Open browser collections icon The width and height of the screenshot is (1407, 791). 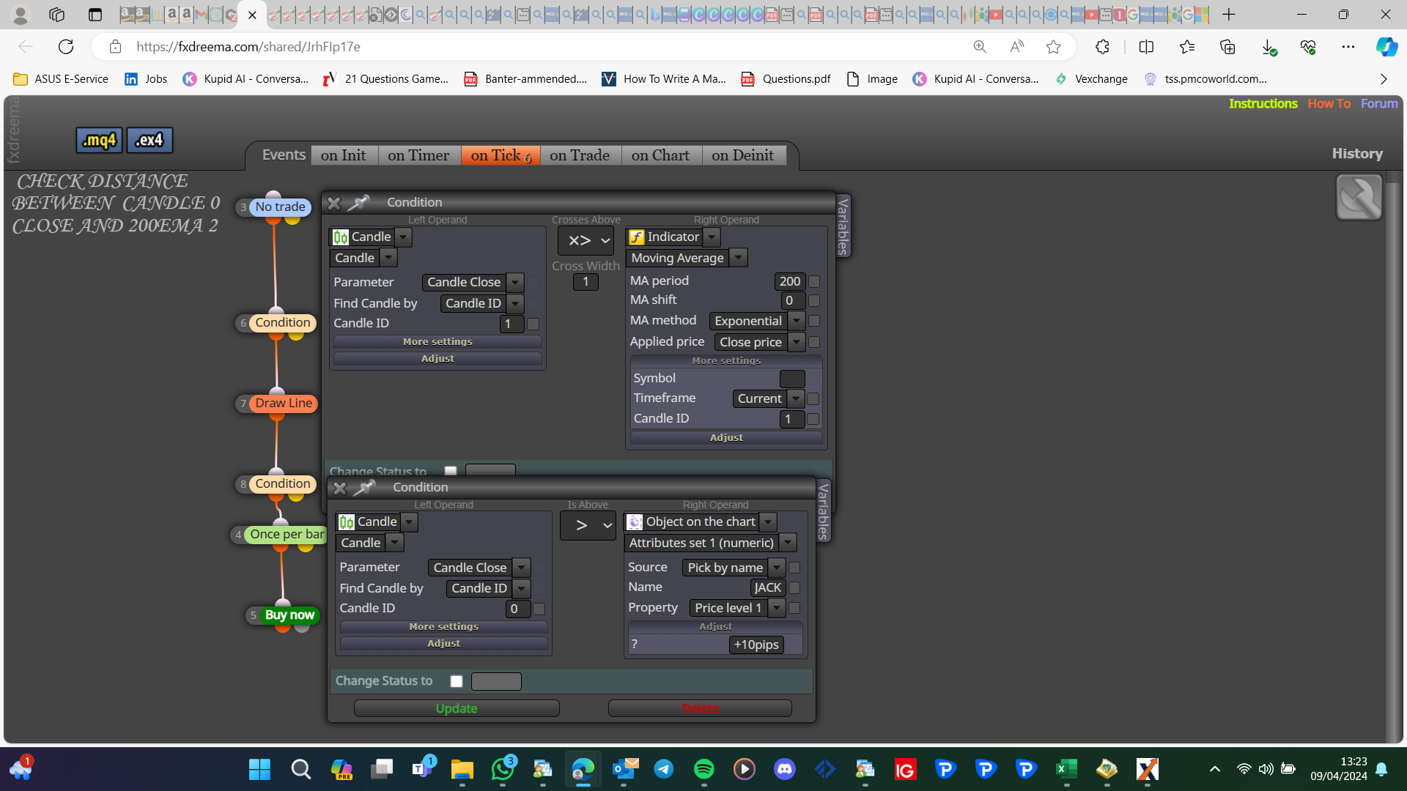click(x=1227, y=47)
